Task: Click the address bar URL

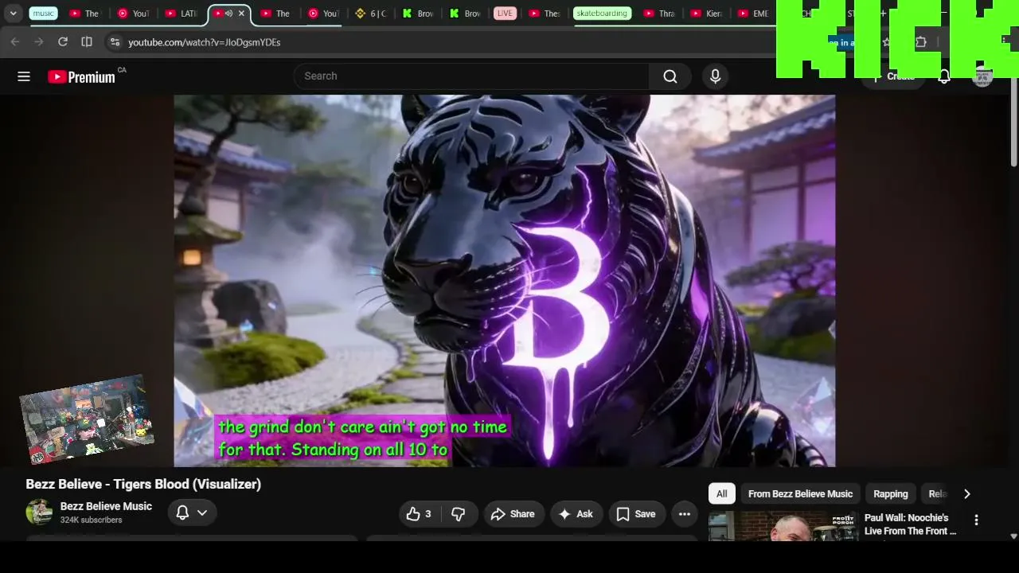Action: pos(205,42)
